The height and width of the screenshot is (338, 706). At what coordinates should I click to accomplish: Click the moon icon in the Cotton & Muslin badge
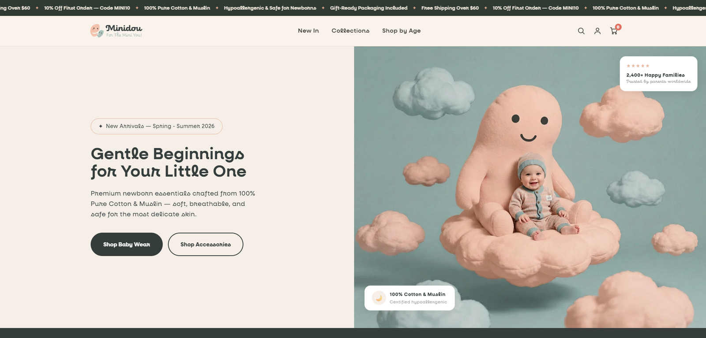379,298
